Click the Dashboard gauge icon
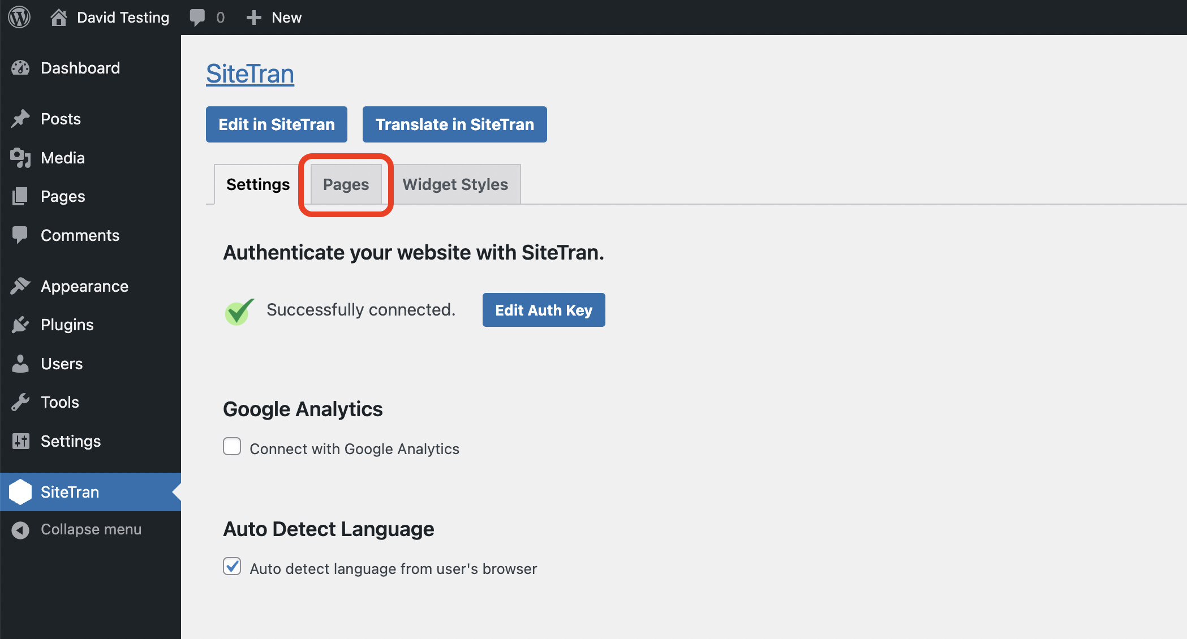The image size is (1187, 639). pos(20,68)
